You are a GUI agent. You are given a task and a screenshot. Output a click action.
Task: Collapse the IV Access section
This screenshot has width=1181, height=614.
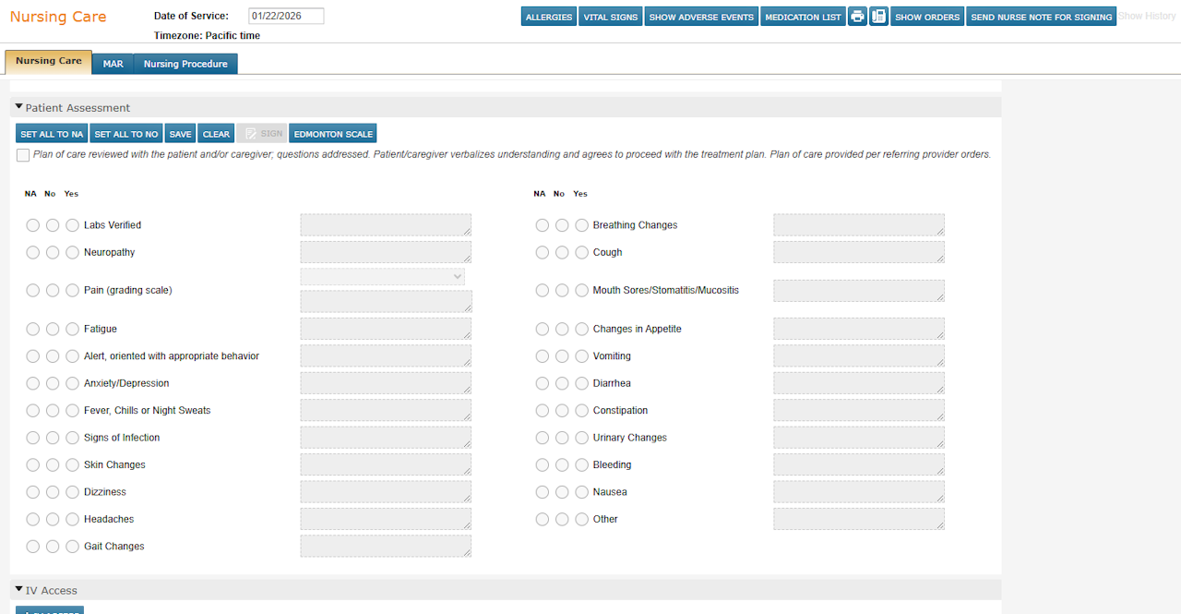coord(21,590)
